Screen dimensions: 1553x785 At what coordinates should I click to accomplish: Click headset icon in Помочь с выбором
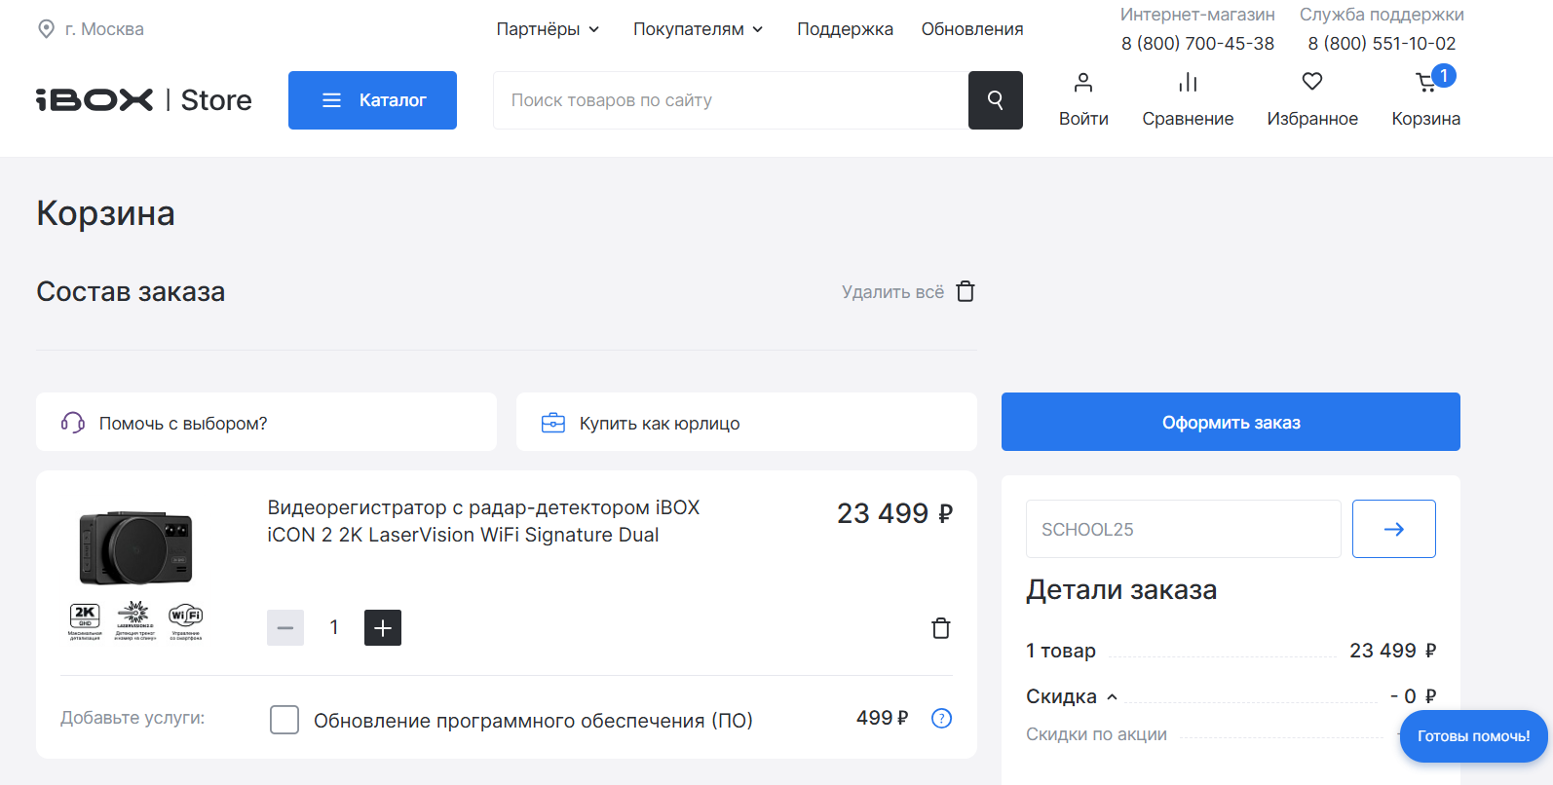[73, 423]
